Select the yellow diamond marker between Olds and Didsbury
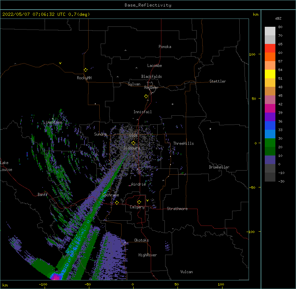Viewport: 296px width, 289px height. (x=133, y=143)
